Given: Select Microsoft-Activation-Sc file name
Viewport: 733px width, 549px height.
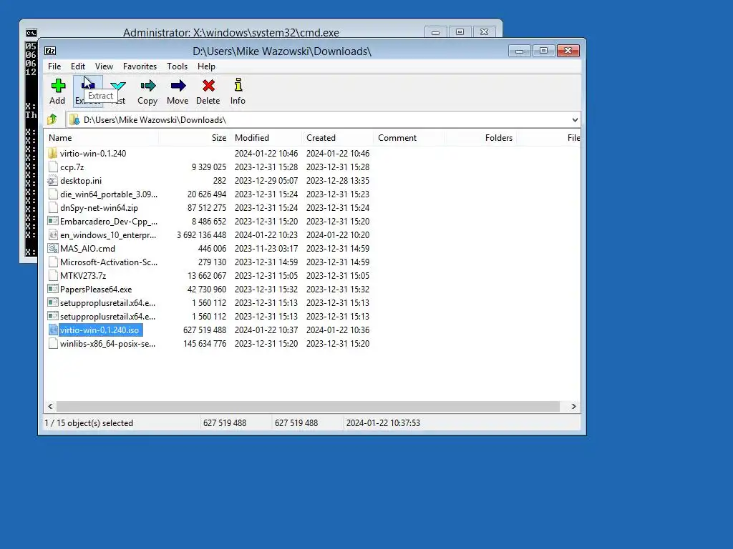Looking at the screenshot, I should click(109, 262).
